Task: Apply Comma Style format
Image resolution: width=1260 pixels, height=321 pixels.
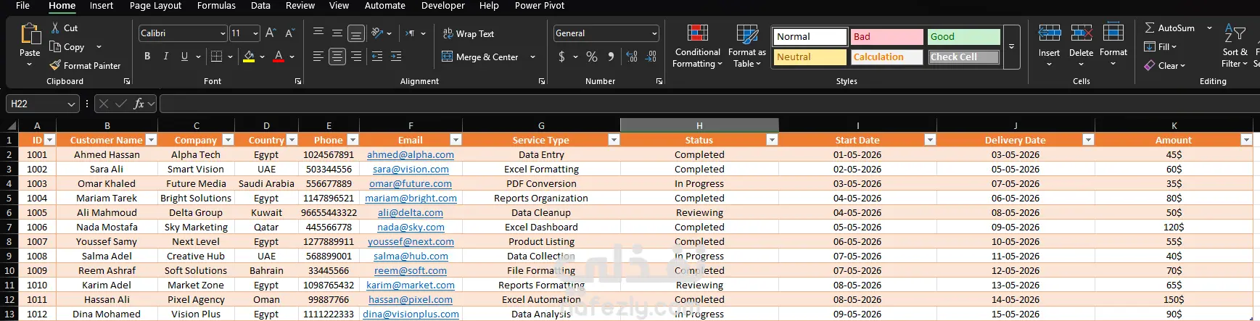Action: point(611,56)
